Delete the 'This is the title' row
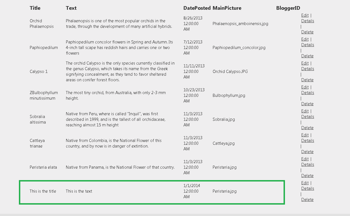Screen dimensions: 350x216 point(307,200)
